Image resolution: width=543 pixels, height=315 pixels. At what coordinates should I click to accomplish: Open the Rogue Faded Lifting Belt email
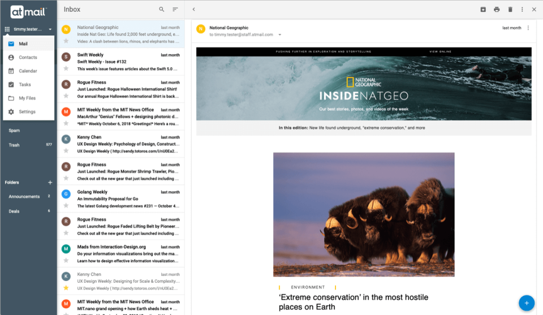coord(121,226)
